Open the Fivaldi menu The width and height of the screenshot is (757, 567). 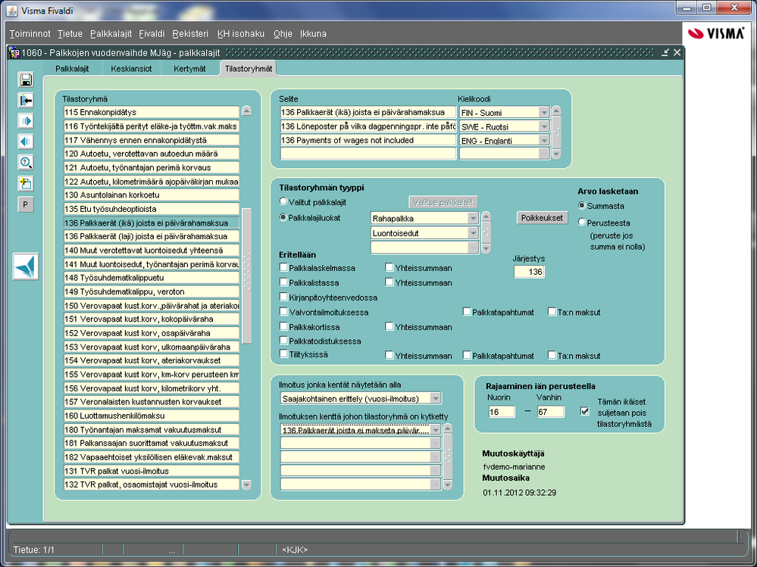pyautogui.click(x=152, y=34)
